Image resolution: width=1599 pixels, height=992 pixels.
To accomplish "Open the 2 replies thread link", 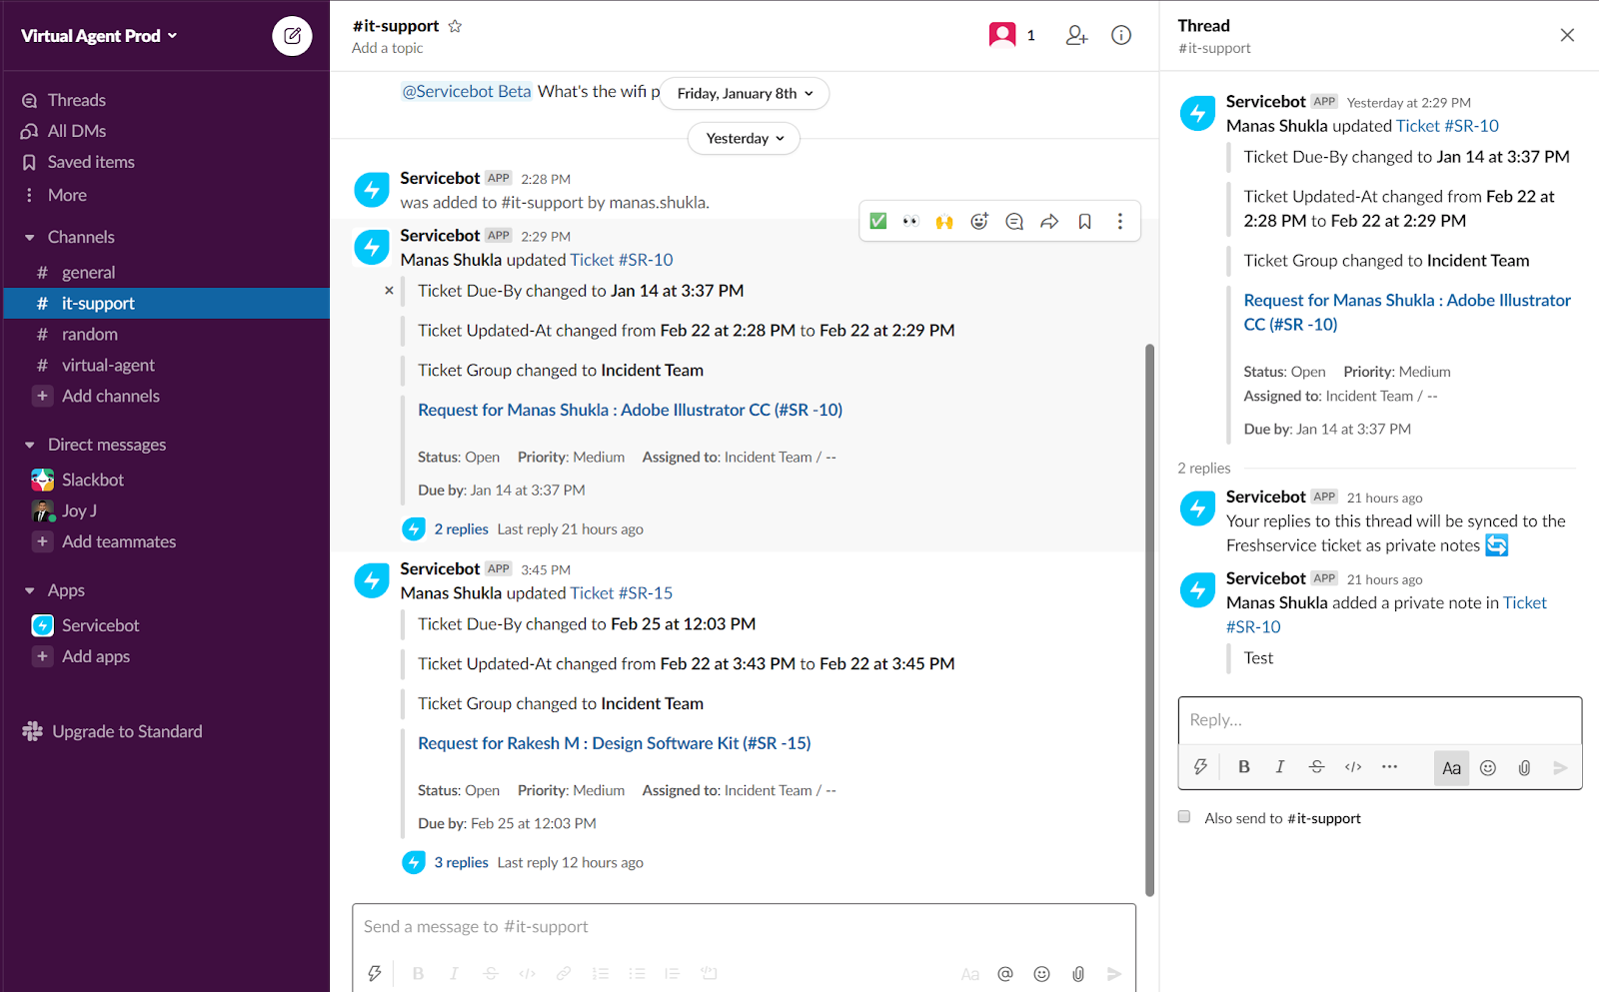I will [461, 529].
